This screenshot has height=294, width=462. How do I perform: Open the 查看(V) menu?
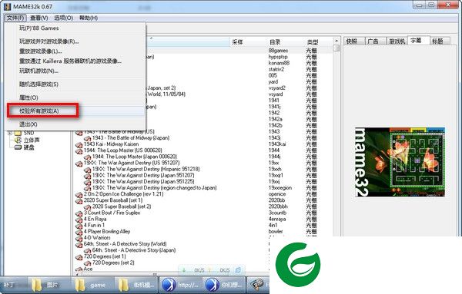[39, 18]
